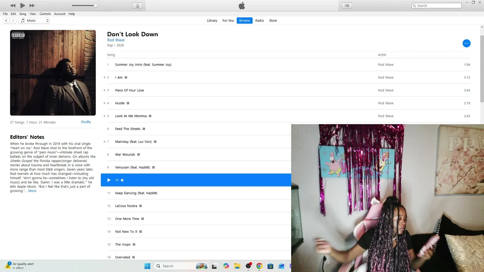Open the Account menu
The image size is (484, 272).
[x=60, y=14]
